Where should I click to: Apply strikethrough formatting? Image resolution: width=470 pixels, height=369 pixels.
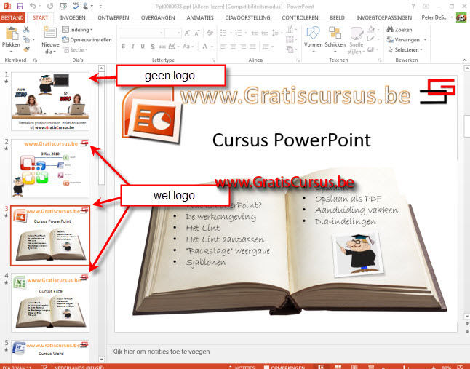[x=162, y=47]
